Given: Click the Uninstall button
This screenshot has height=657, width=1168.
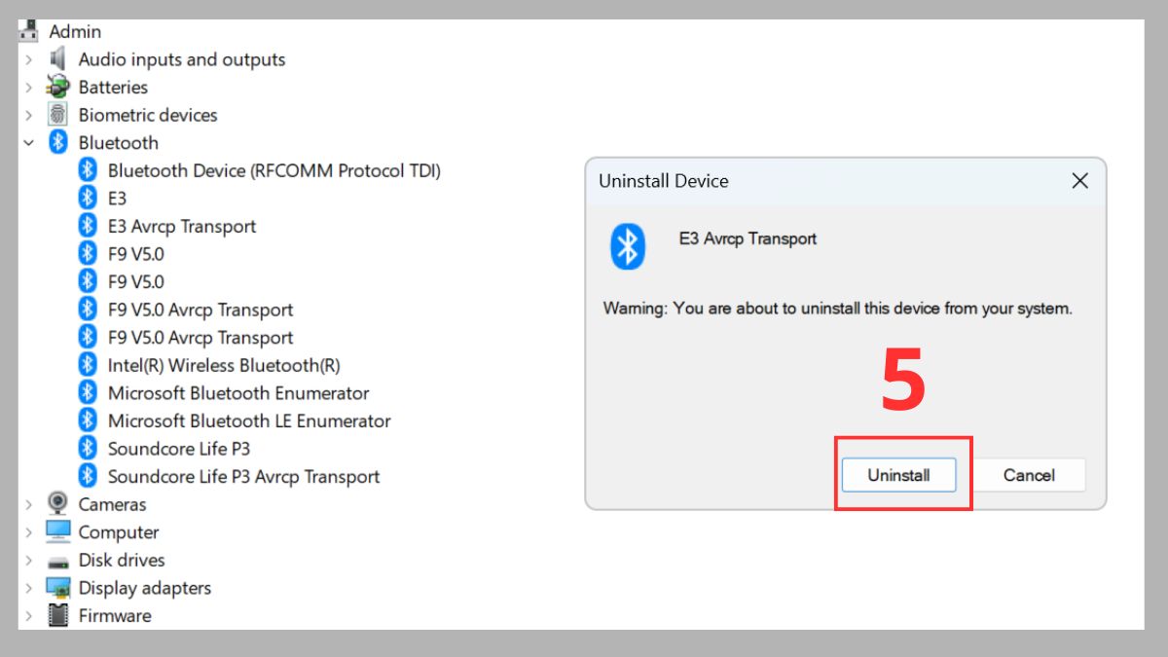Looking at the screenshot, I should click(x=898, y=475).
